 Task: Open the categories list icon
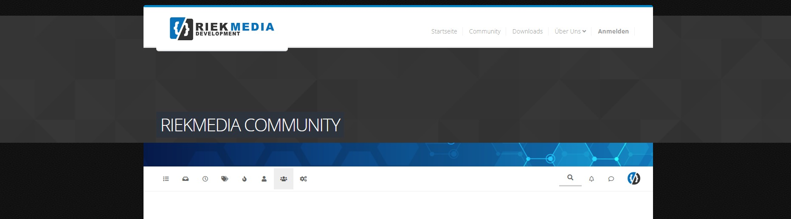coord(166,179)
